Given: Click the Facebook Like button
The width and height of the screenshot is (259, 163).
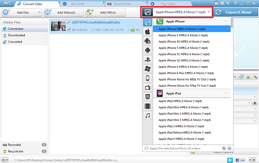Looking at the screenshot, I should 240,160.
